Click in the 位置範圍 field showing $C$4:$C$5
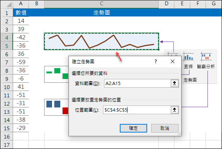The width and height of the screenshot is (222, 149). tap(137, 110)
